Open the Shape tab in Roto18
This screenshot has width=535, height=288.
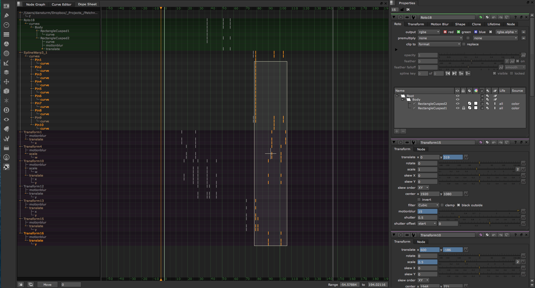click(460, 24)
